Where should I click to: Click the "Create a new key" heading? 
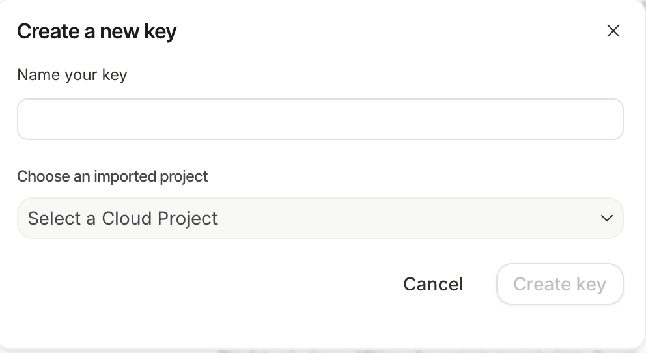click(x=96, y=31)
